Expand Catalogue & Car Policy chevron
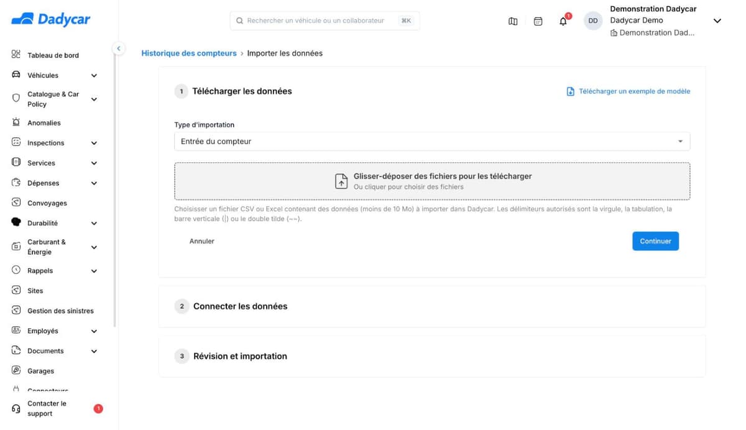746x430 pixels. click(x=94, y=99)
